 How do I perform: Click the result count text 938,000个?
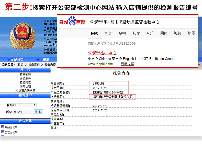[129, 44]
